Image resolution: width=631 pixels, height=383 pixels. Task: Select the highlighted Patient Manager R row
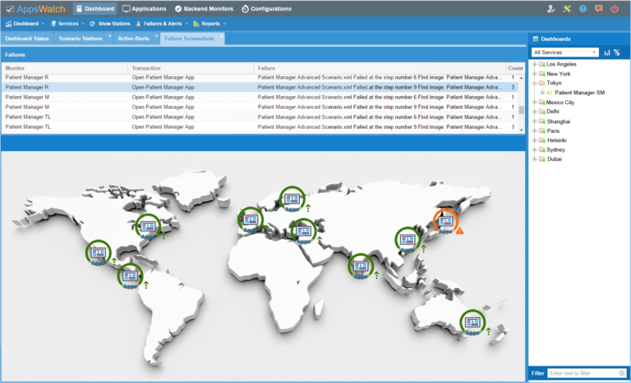(x=260, y=87)
